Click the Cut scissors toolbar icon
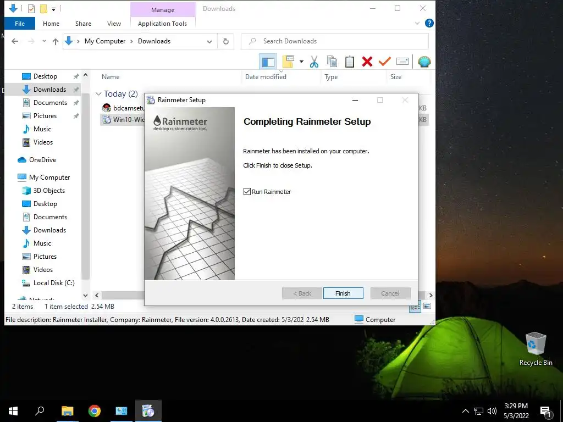 [314, 62]
